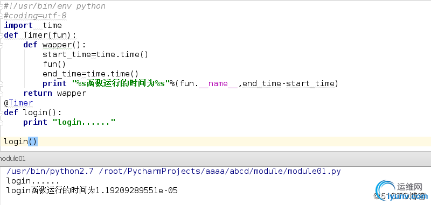Click the 'Timer(fun)' function definition name
Viewport: 431px width, 205px height.
click(47, 35)
